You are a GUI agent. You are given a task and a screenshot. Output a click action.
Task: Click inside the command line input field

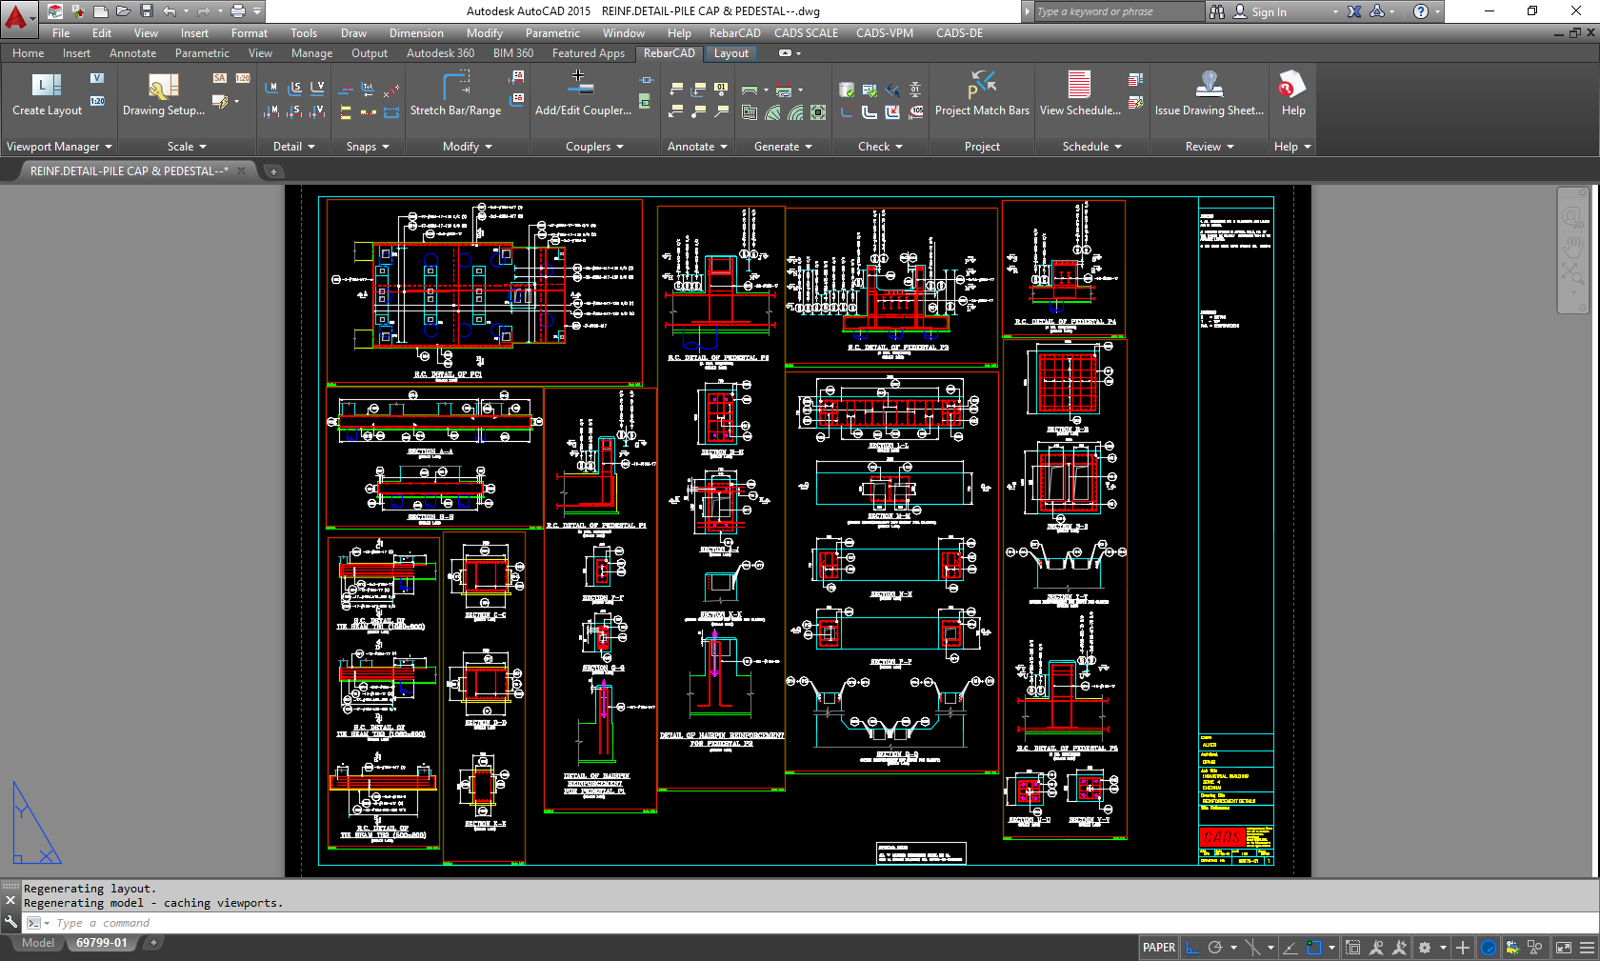[190, 922]
